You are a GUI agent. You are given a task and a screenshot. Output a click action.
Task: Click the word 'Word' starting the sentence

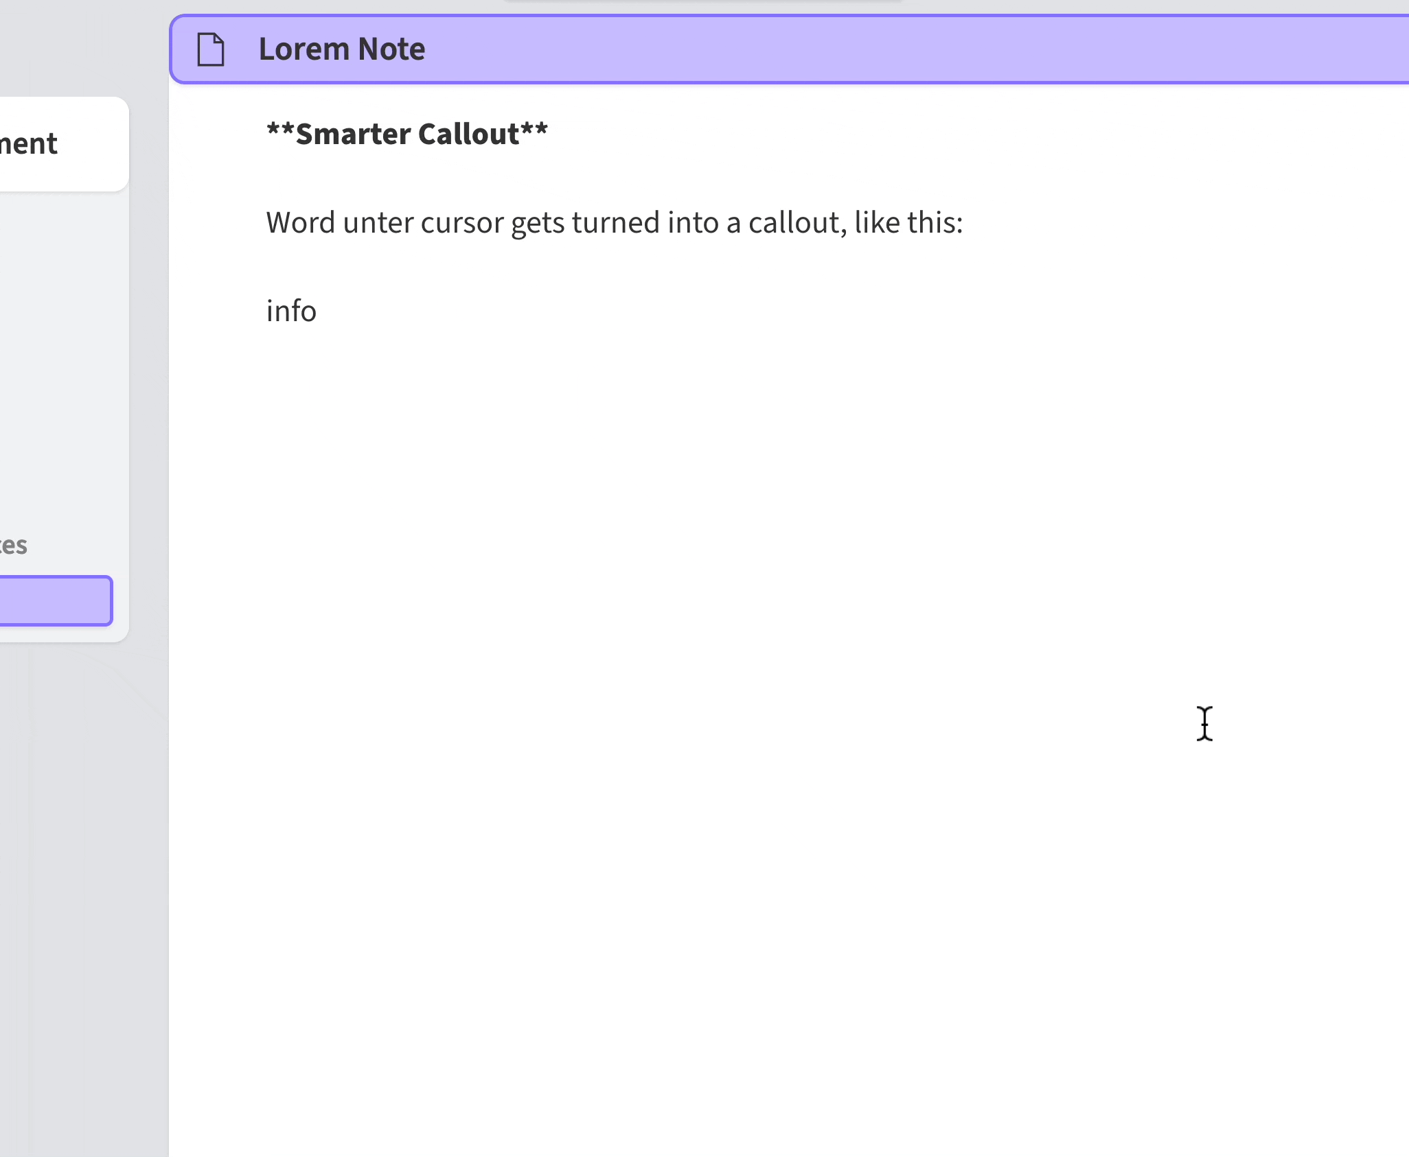click(300, 223)
